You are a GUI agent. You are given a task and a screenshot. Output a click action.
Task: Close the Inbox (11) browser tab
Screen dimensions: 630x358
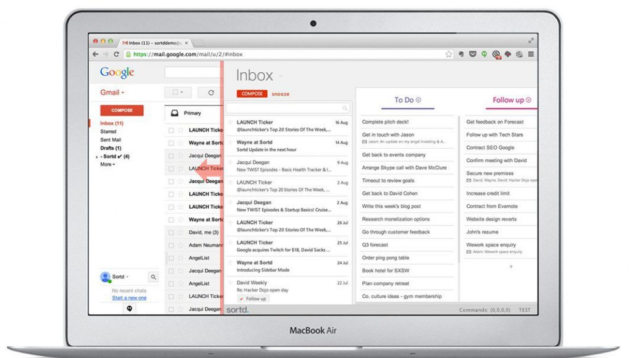tap(186, 43)
